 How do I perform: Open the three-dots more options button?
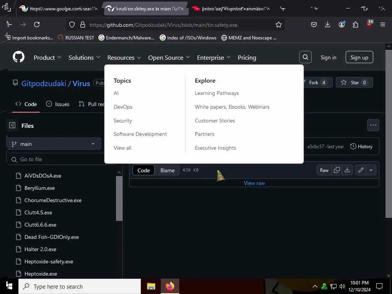[373, 125]
